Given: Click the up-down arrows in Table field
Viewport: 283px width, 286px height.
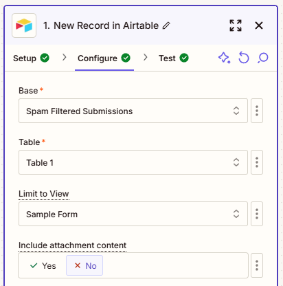Looking at the screenshot, I should pyautogui.click(x=236, y=162).
